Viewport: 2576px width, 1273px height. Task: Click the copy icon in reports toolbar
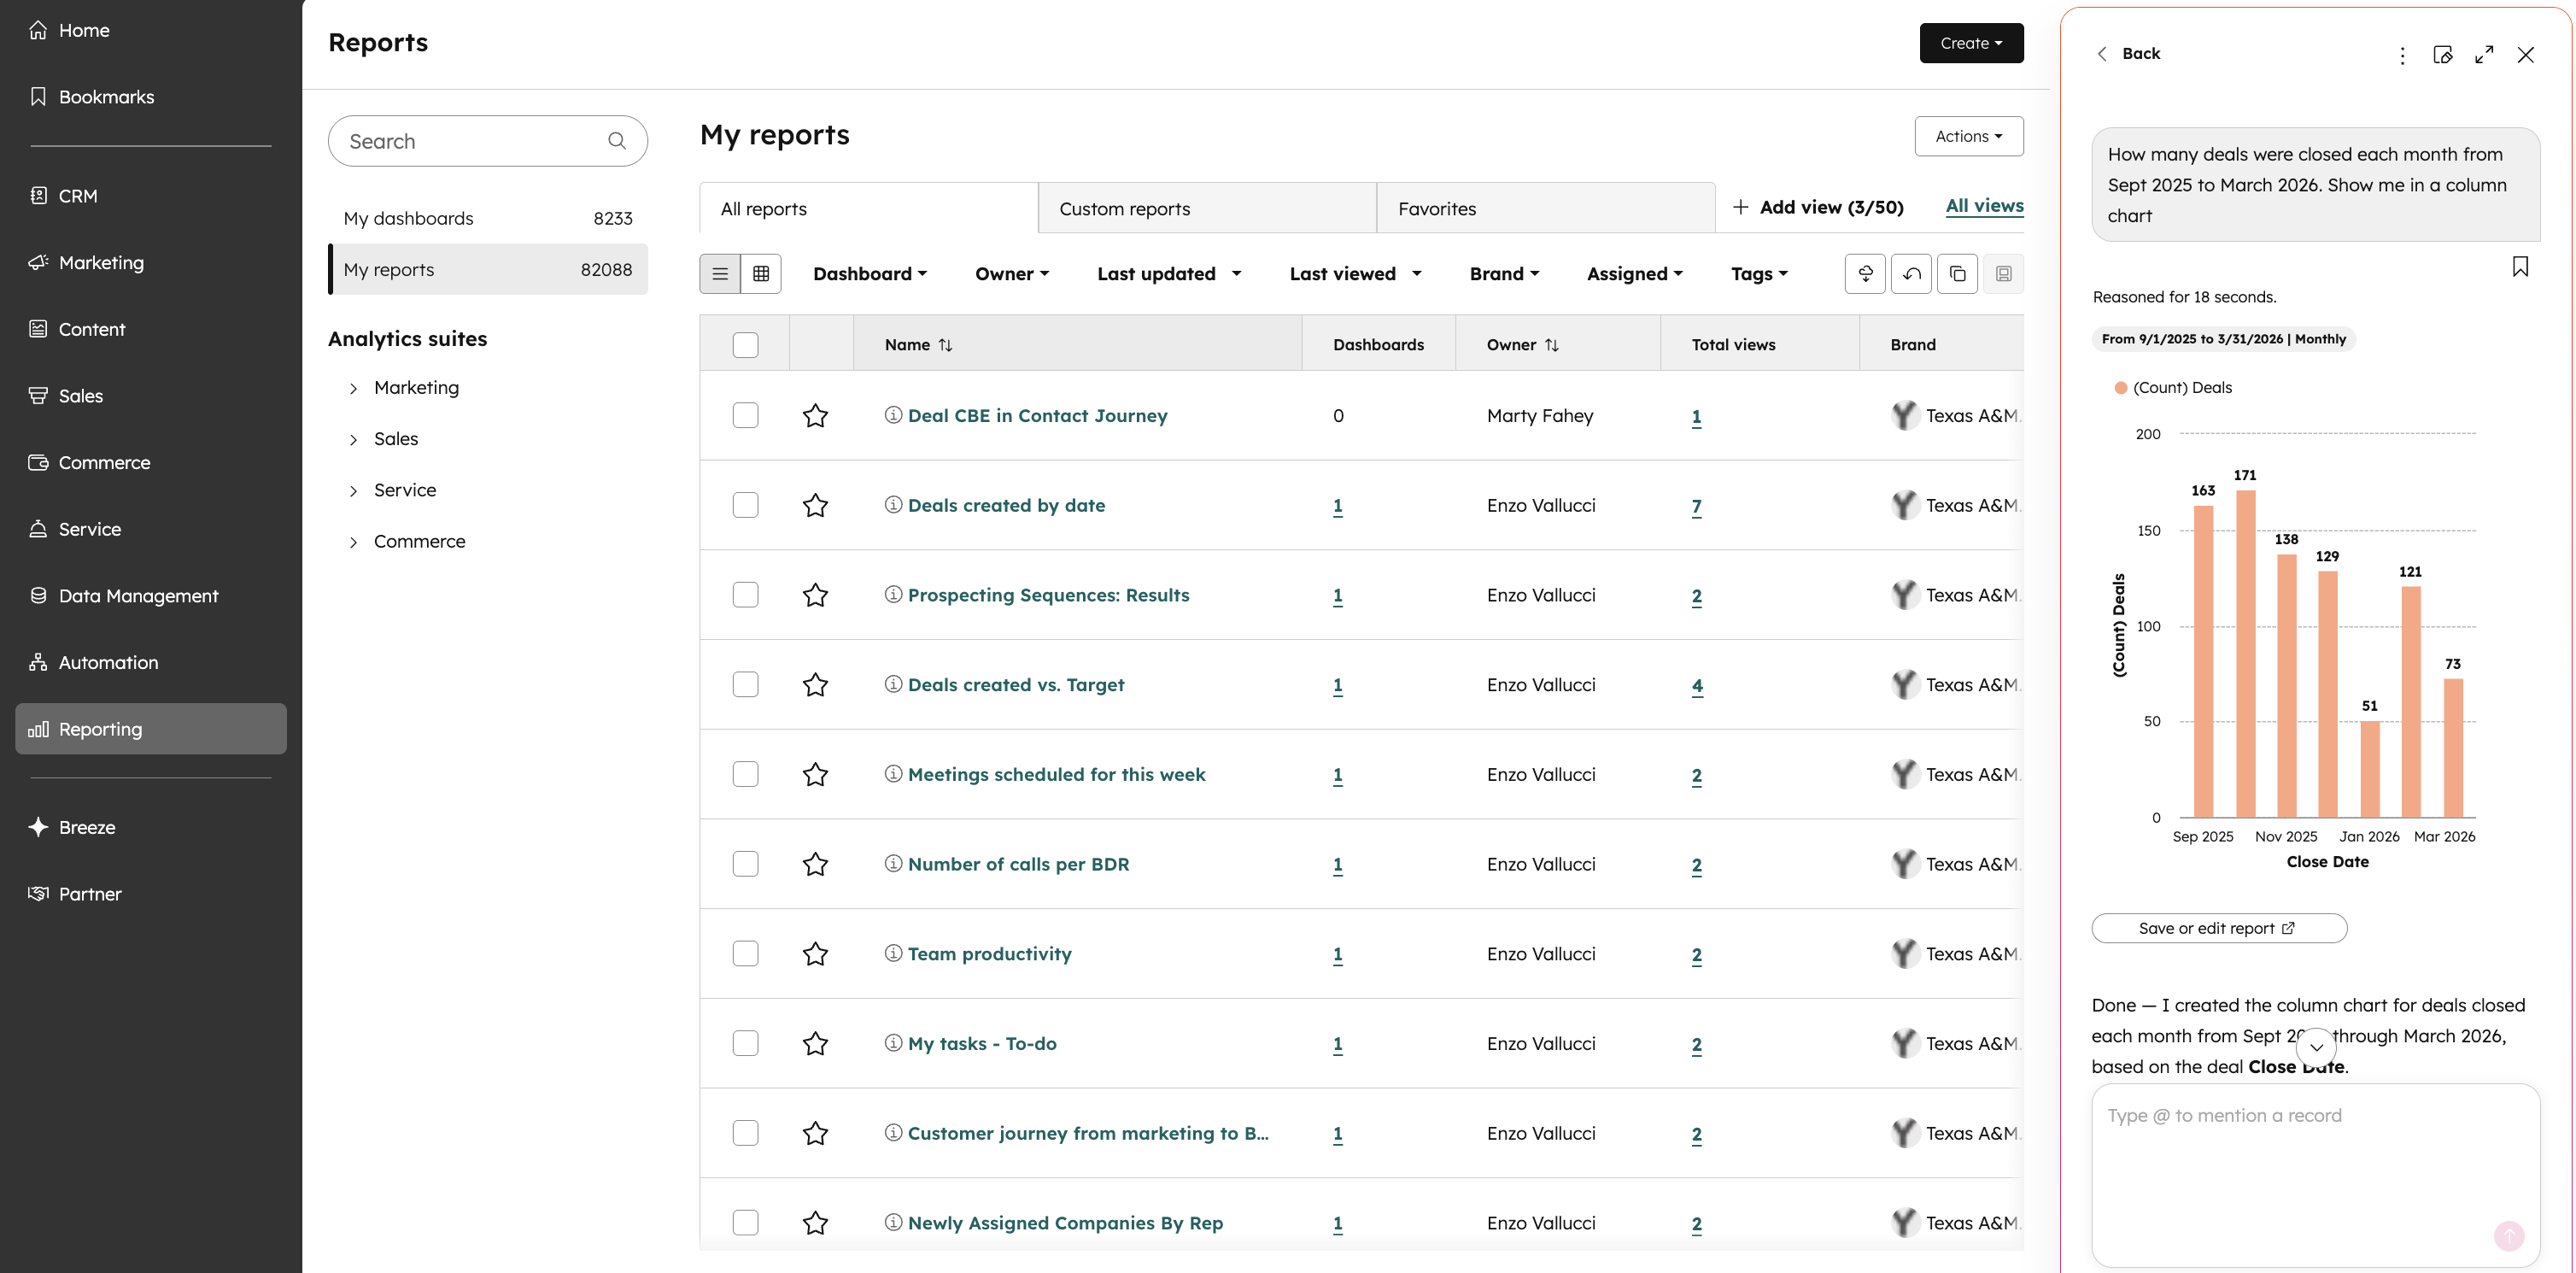tap(1957, 273)
